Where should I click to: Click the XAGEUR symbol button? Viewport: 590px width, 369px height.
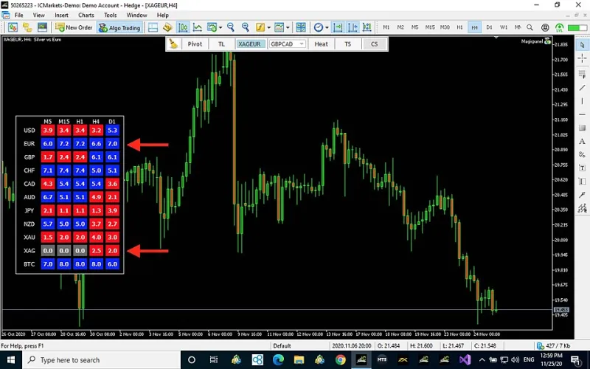249,44
